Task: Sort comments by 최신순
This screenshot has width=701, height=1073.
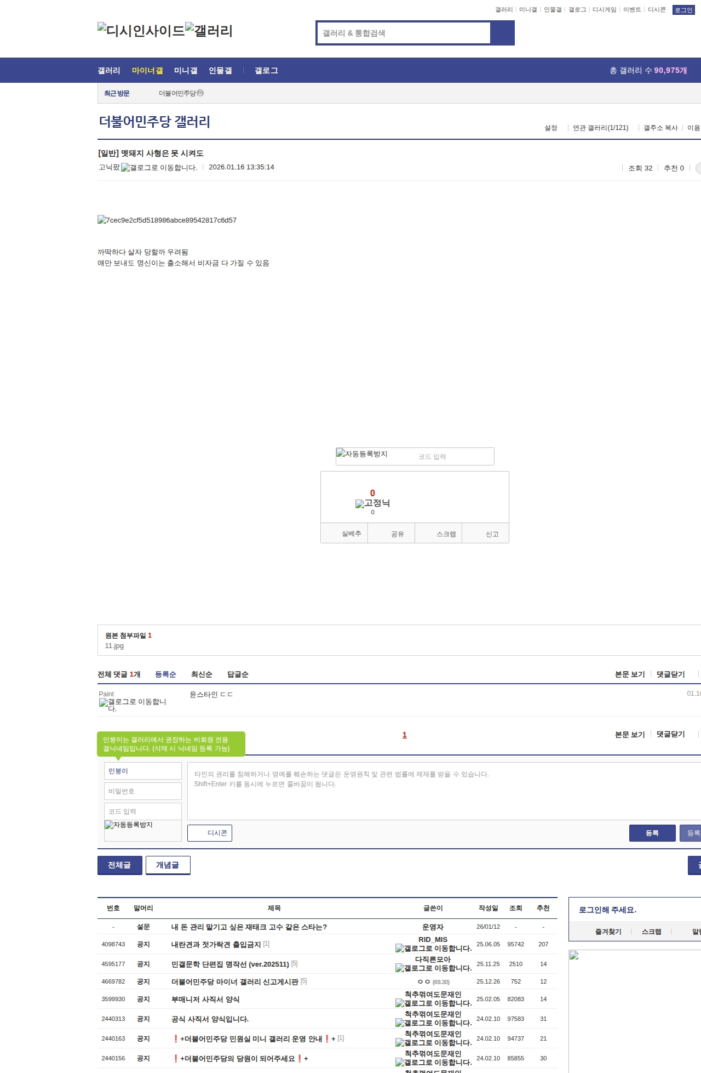Action: [202, 674]
